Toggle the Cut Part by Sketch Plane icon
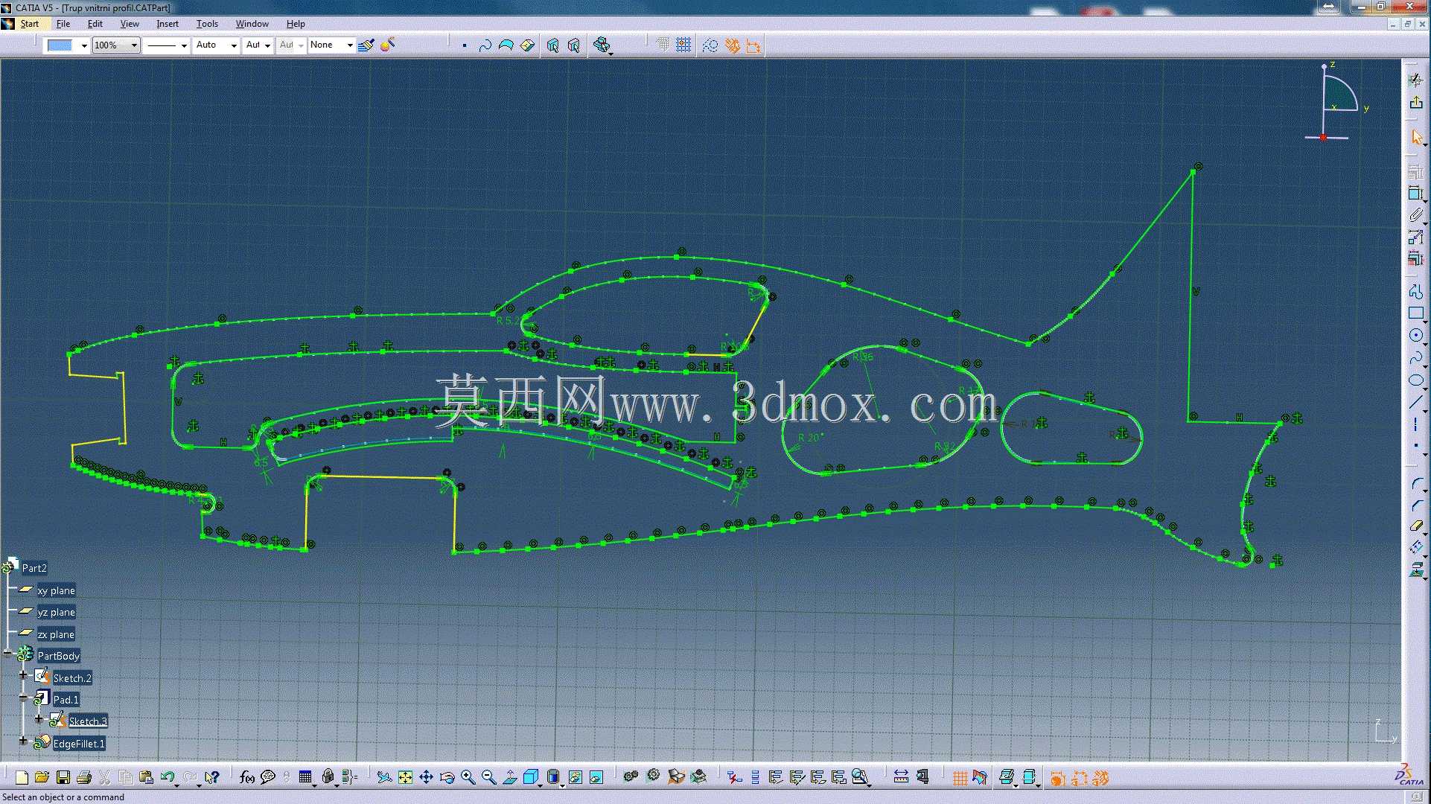The image size is (1431, 804). pos(980,778)
